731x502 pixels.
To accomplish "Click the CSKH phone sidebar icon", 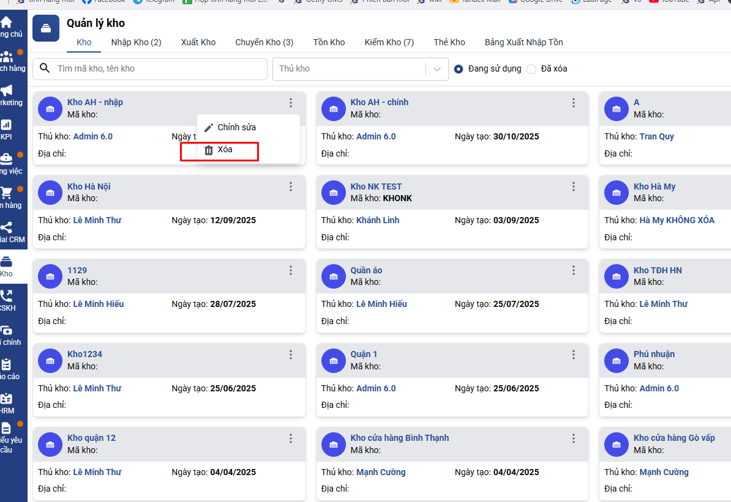I will point(6,296).
